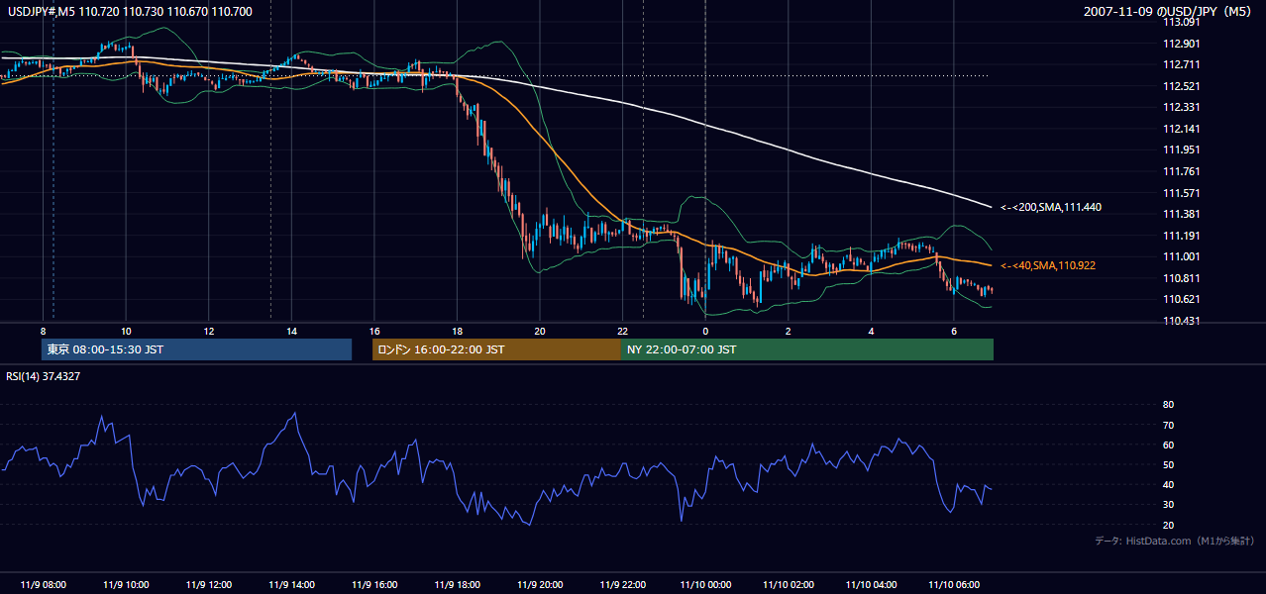Click RSI scale value 30
Screen dimensions: 1266x594
pyautogui.click(x=1169, y=505)
